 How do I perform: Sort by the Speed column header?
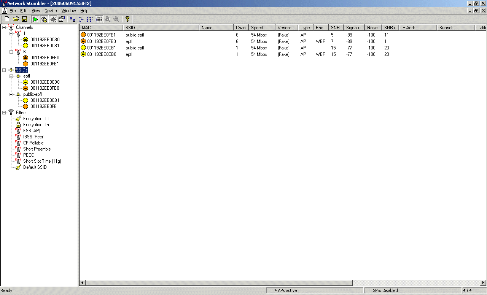[x=262, y=28]
